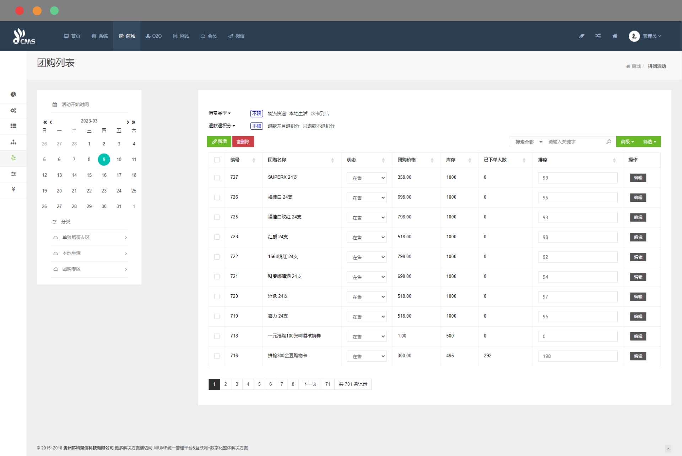The width and height of the screenshot is (682, 456).
Task: Click the home icon in top-right header
Action: [x=615, y=36]
